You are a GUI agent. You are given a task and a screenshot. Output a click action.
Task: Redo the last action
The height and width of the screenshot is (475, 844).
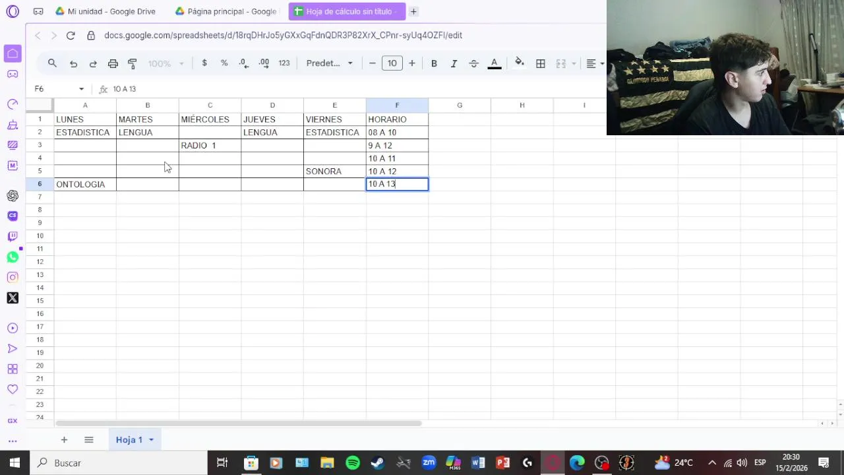point(93,63)
